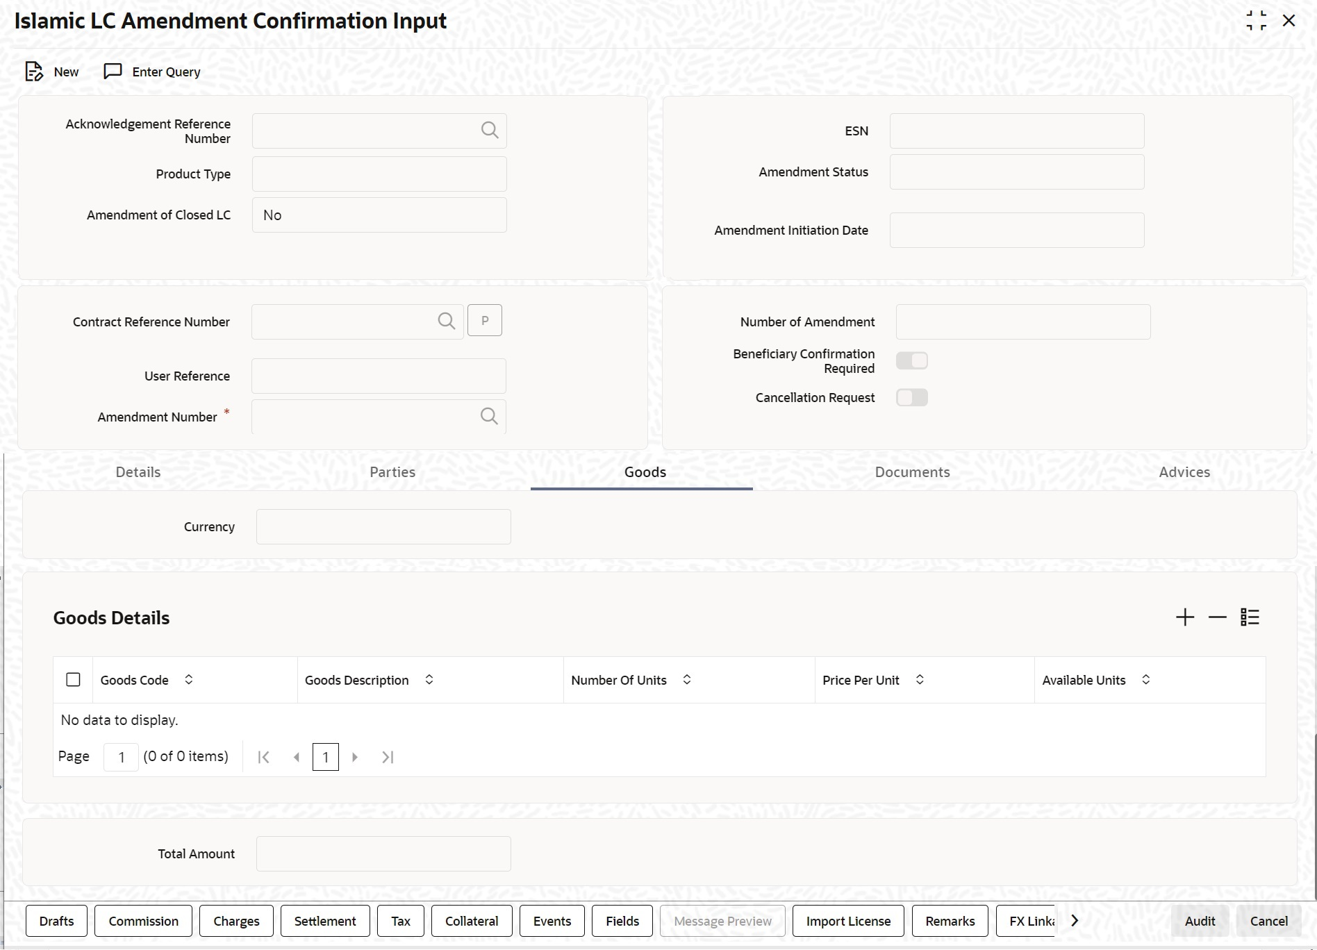Click the New document icon
Screen dimensions: 1317x950
(x=33, y=72)
